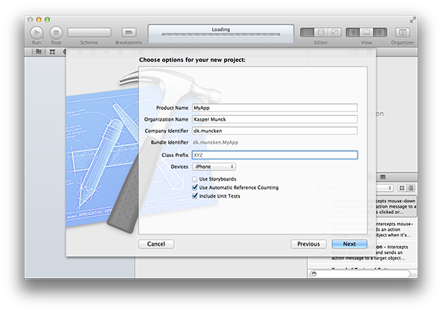Viewport: 442px width, 312px height.
Task: Select the Assistant editor button
Action: tap(320, 32)
